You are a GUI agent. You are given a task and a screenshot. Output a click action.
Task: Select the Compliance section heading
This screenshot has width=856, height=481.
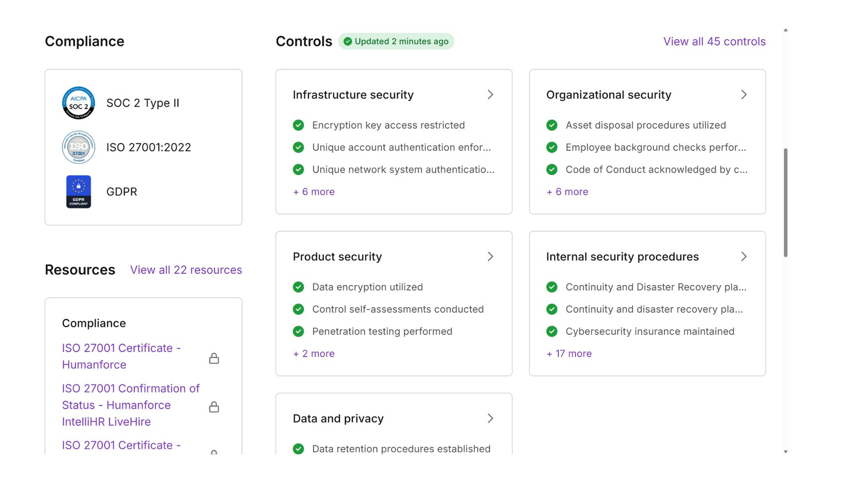84,41
